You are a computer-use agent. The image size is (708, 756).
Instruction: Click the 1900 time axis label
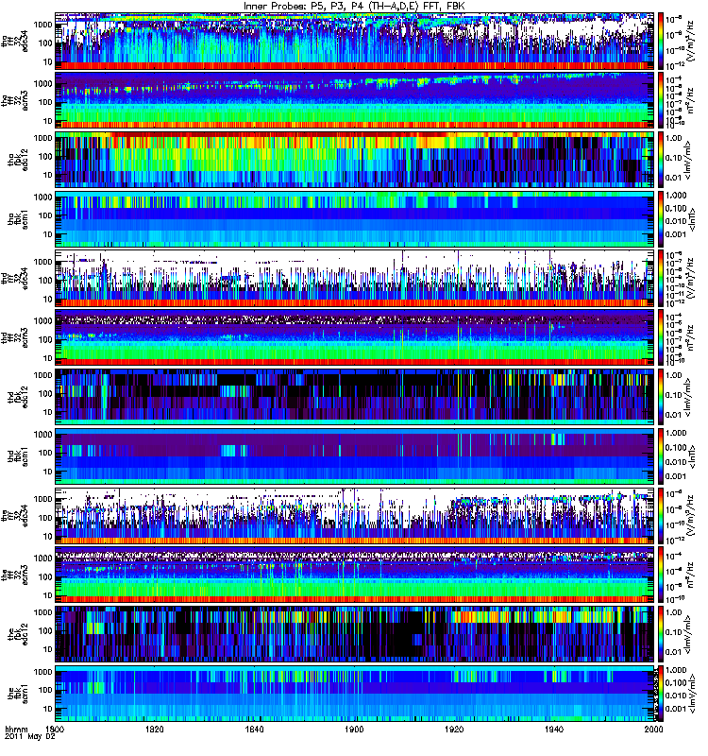tap(355, 729)
